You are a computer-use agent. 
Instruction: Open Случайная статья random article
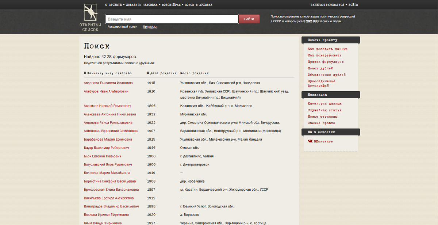[324, 110]
